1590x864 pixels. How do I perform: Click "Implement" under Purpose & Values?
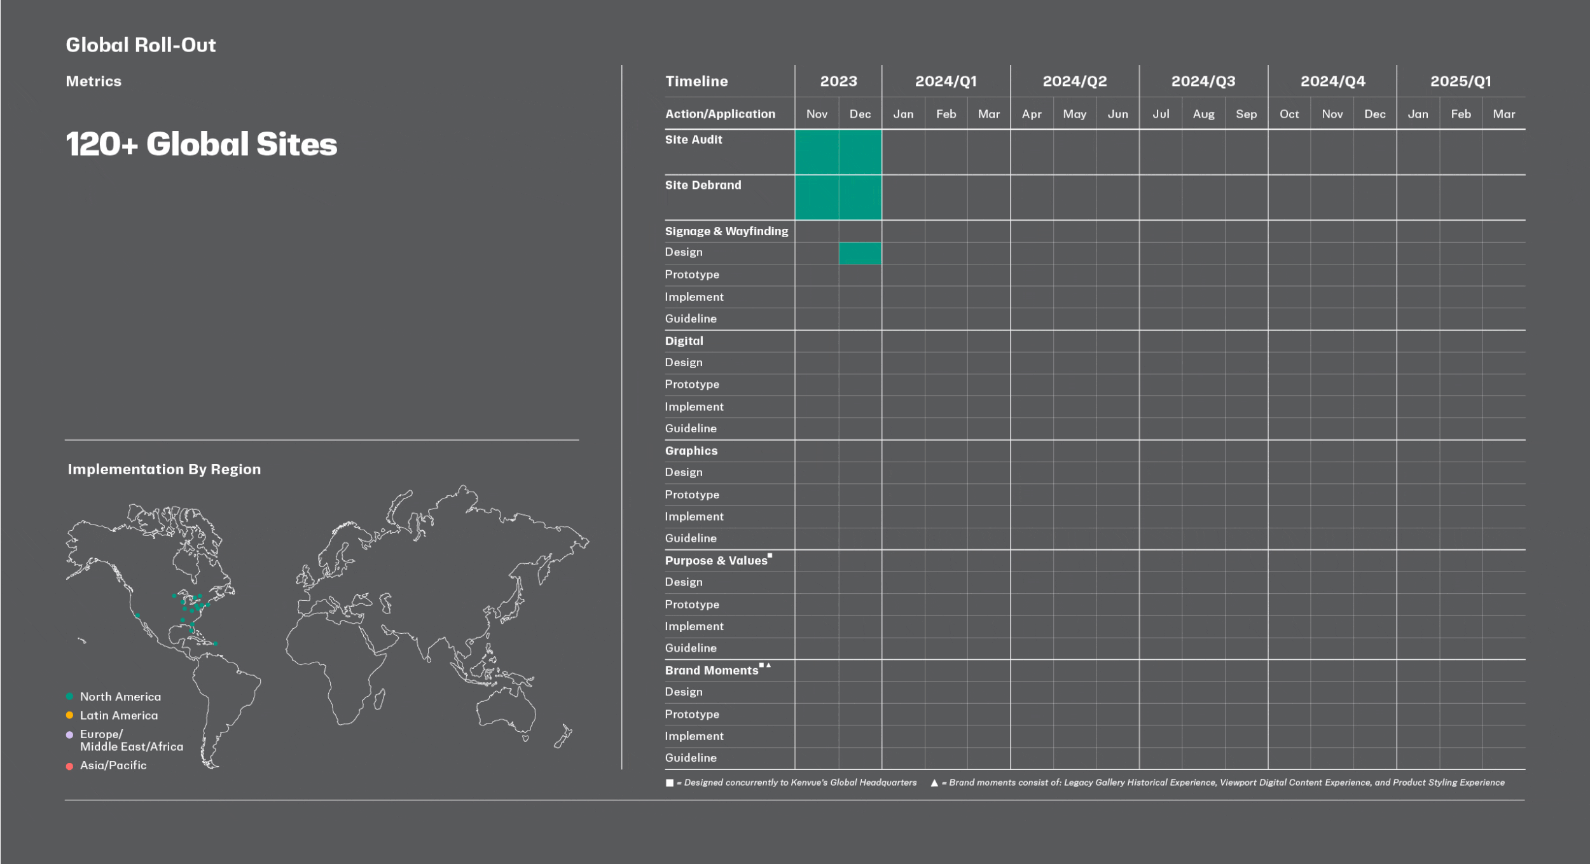tap(694, 626)
